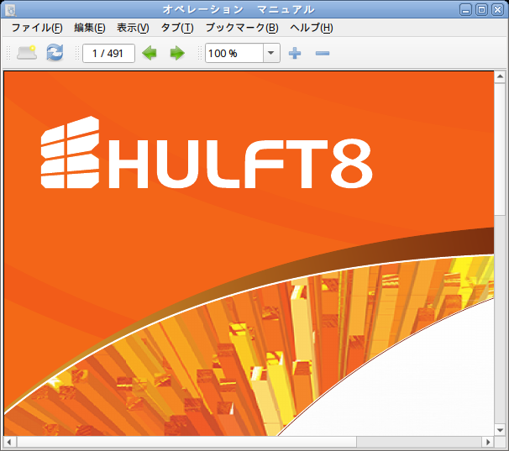Open the ブックマーク(B) menu
The image size is (509, 451).
(x=242, y=28)
